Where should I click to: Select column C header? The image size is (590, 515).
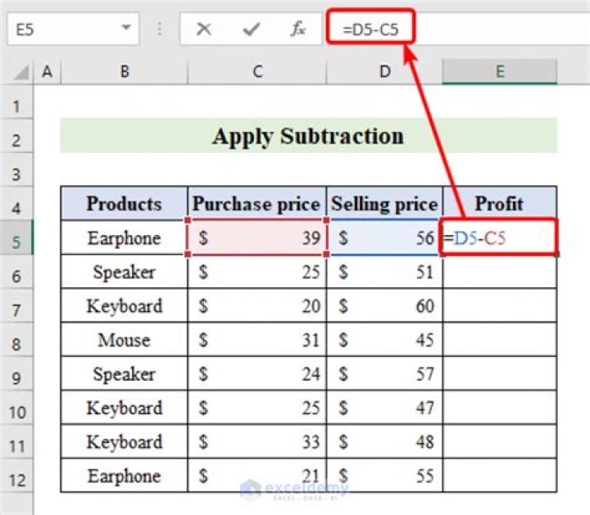257,72
